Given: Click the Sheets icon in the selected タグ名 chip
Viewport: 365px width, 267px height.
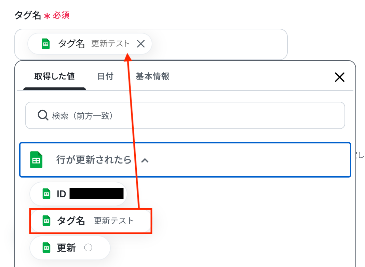Looking at the screenshot, I should tap(46, 44).
